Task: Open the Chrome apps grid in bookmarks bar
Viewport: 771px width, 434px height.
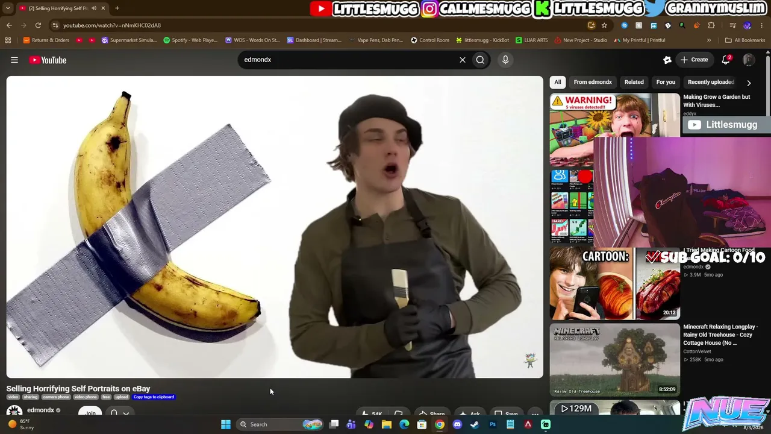Action: [x=8, y=40]
